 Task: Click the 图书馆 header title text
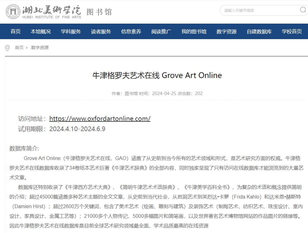click(99, 12)
